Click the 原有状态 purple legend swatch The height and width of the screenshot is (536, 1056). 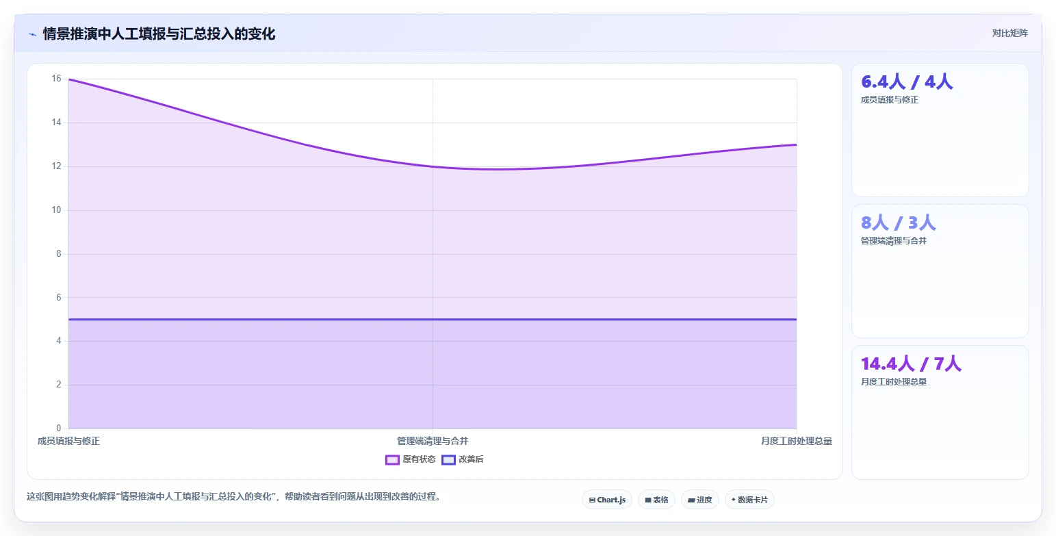click(392, 459)
